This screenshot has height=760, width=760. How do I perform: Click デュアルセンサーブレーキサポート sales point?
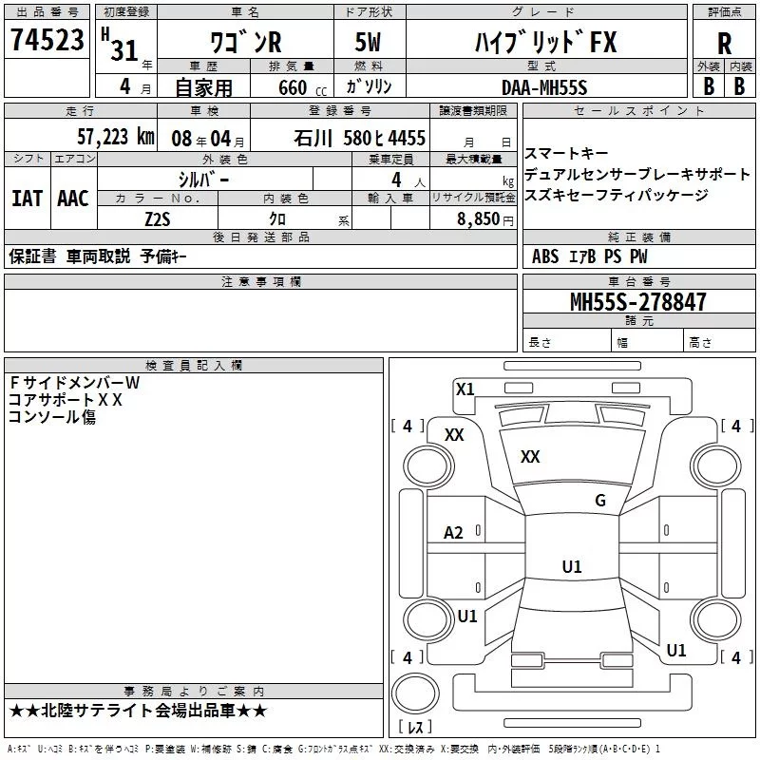point(637,174)
